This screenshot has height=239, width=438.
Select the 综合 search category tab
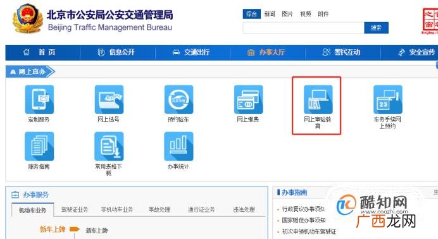pyautogui.click(x=252, y=14)
